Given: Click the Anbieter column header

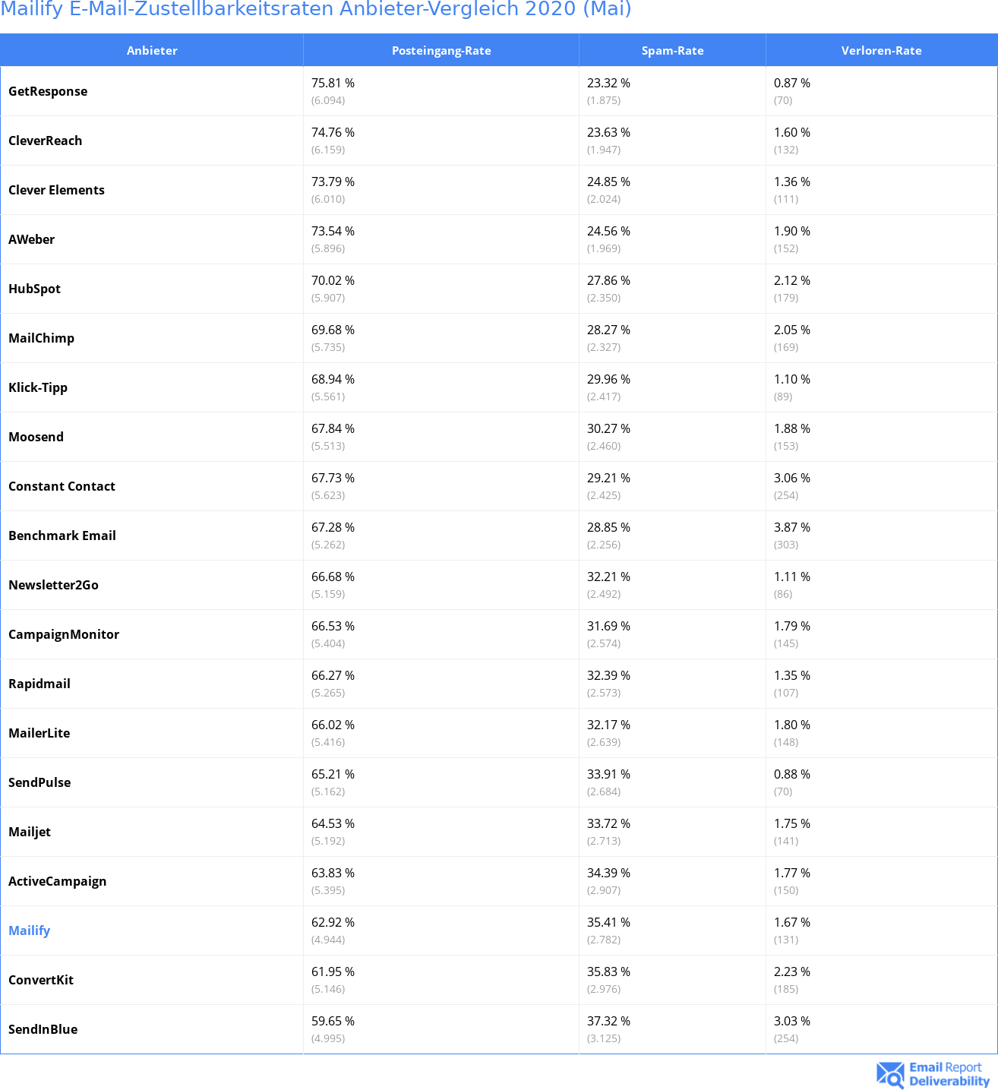Looking at the screenshot, I should click(152, 50).
